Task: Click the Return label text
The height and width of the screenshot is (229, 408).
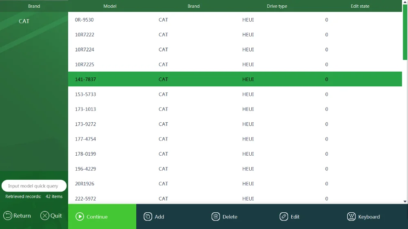Action: tap(22, 216)
